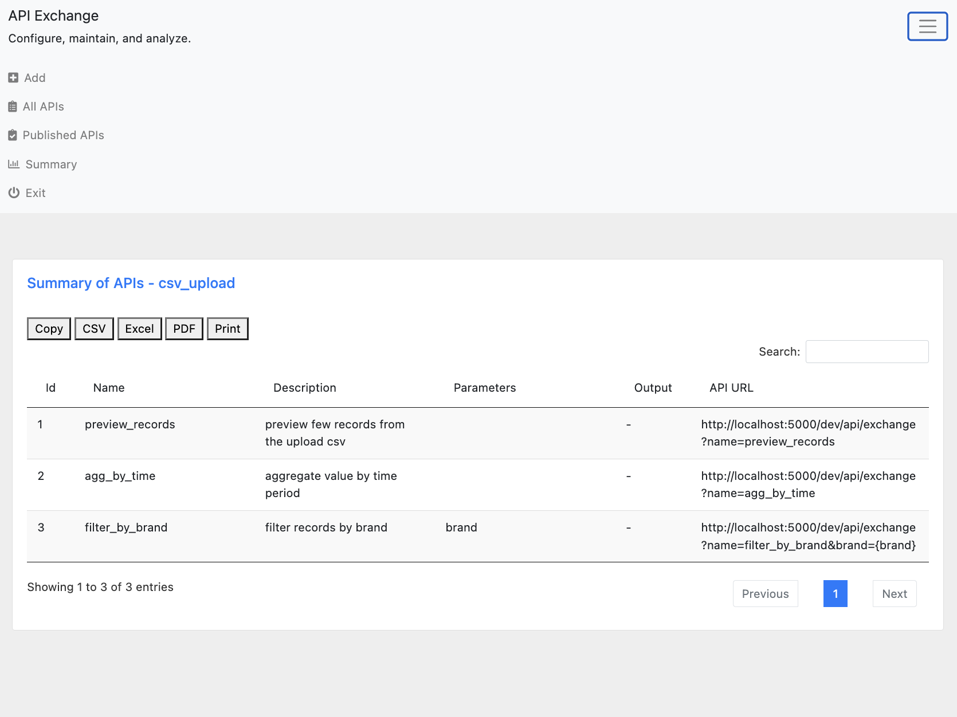
Task: Select page 1 in pagination
Action: pyautogui.click(x=836, y=594)
